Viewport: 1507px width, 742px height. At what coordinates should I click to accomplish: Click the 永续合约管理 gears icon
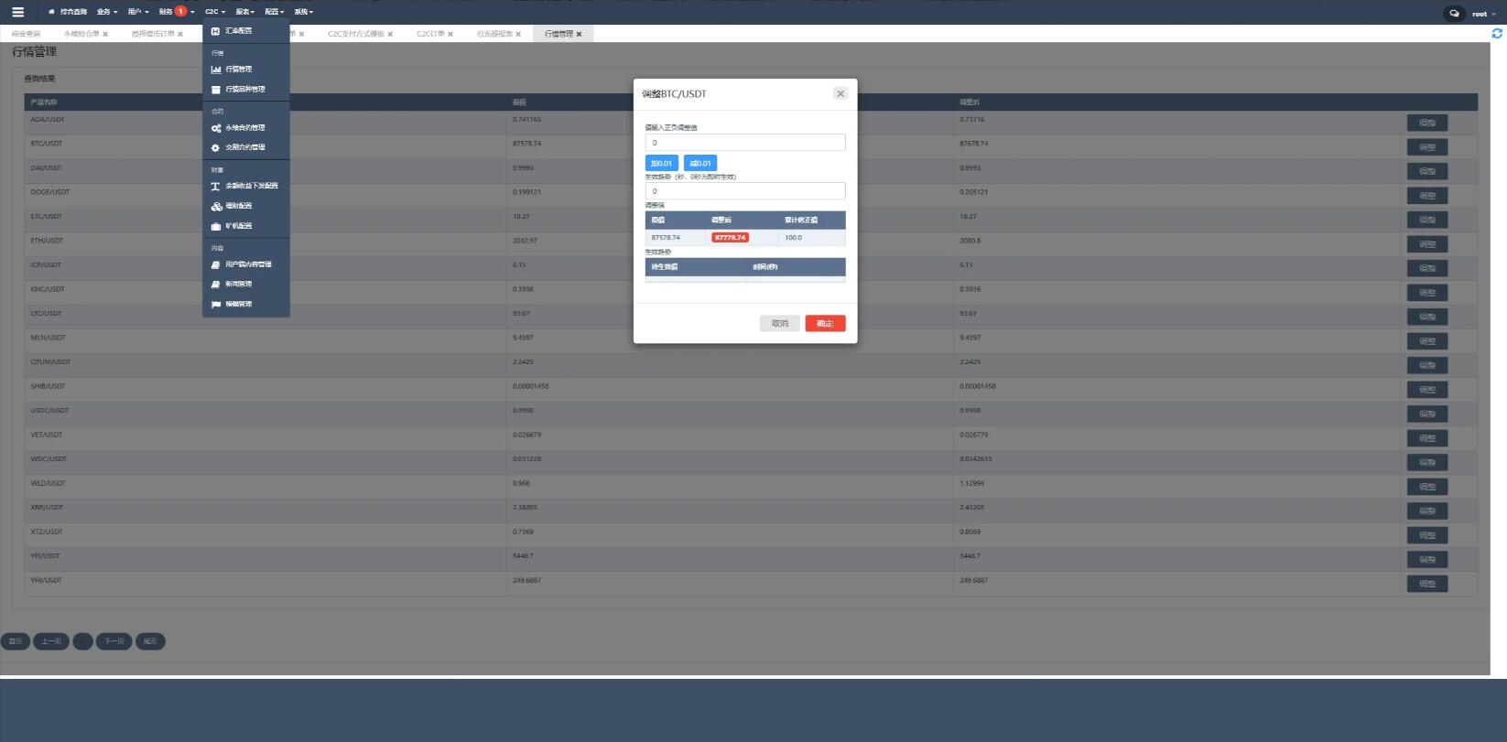216,128
